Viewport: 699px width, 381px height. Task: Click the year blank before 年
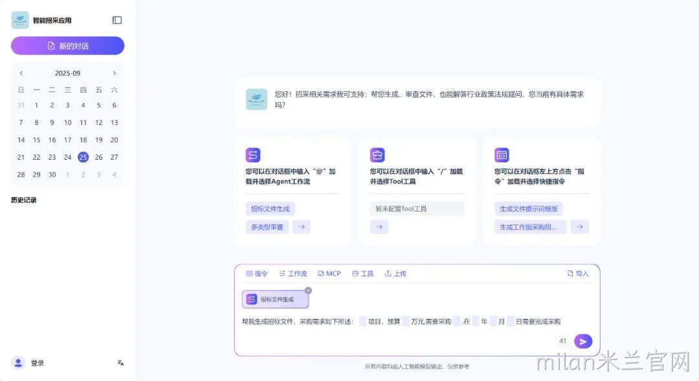(x=476, y=321)
